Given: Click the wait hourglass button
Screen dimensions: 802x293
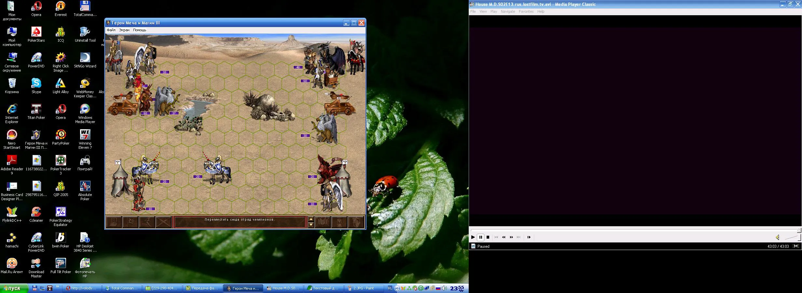Looking at the screenshot, I should [x=339, y=222].
